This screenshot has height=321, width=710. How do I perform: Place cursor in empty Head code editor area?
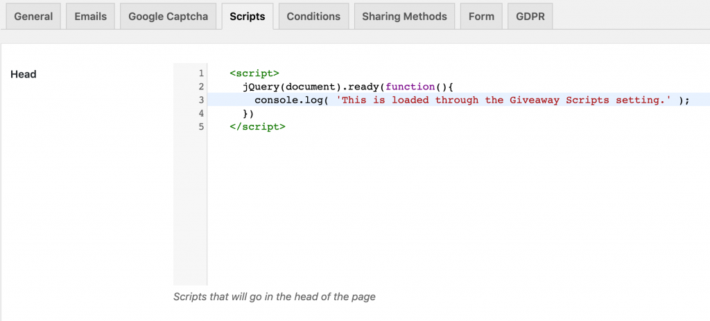pyautogui.click(x=458, y=208)
